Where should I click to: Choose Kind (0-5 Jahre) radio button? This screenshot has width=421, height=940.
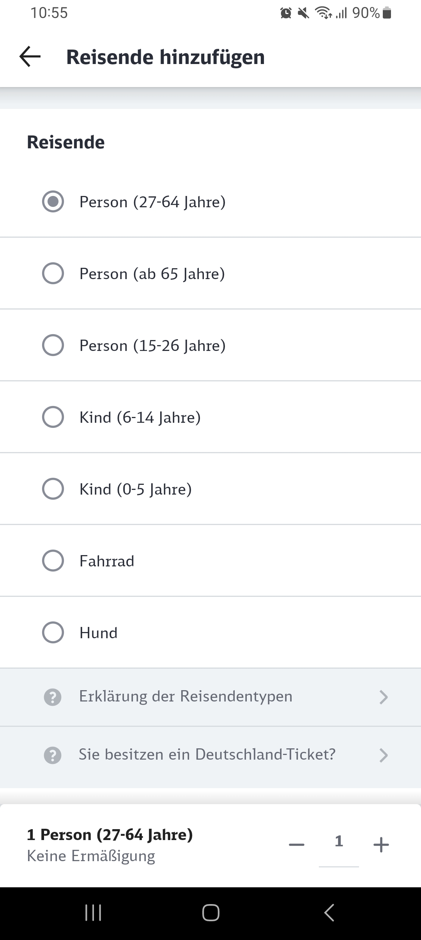53,489
